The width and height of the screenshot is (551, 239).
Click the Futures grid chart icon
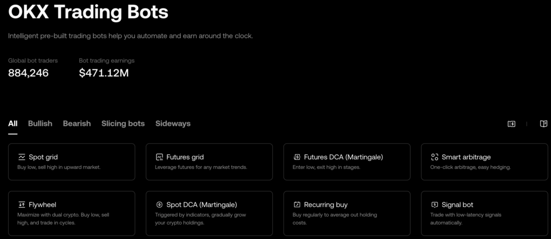159,157
